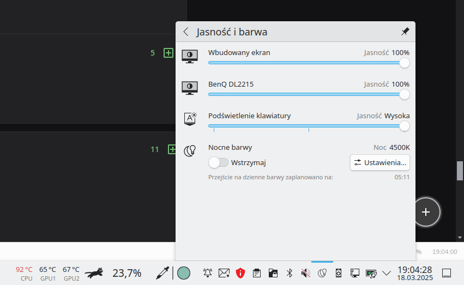Pin the Jasność i barwa popup open
Image resolution: width=464 pixels, height=285 pixels.
[x=405, y=32]
